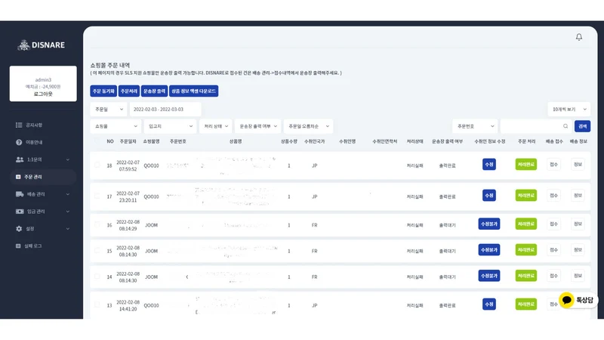
Task: Click 수정불가 for order NO 16
Action: 489,224
